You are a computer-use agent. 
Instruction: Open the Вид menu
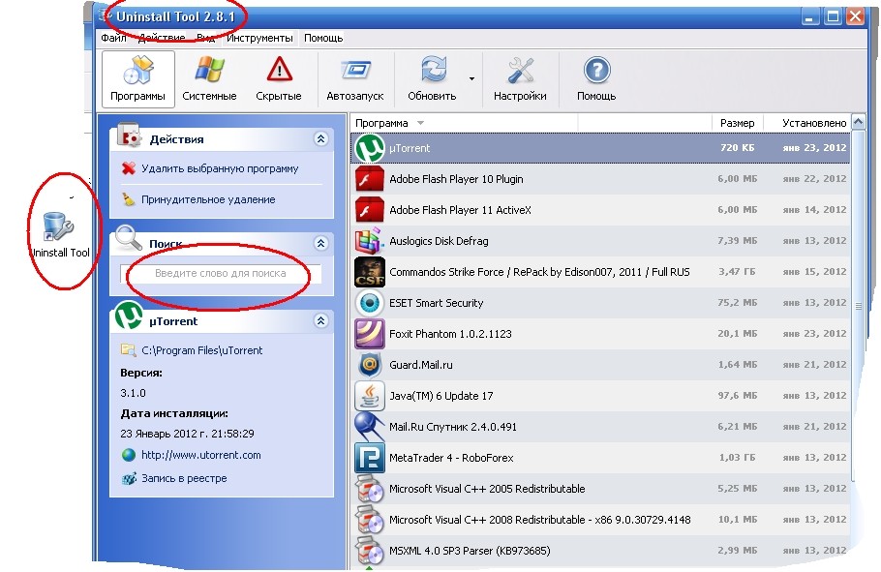tap(205, 38)
